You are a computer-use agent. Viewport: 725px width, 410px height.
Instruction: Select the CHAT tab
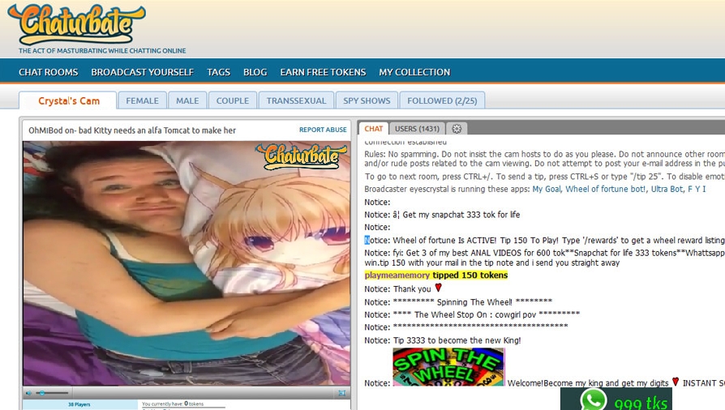tap(373, 129)
